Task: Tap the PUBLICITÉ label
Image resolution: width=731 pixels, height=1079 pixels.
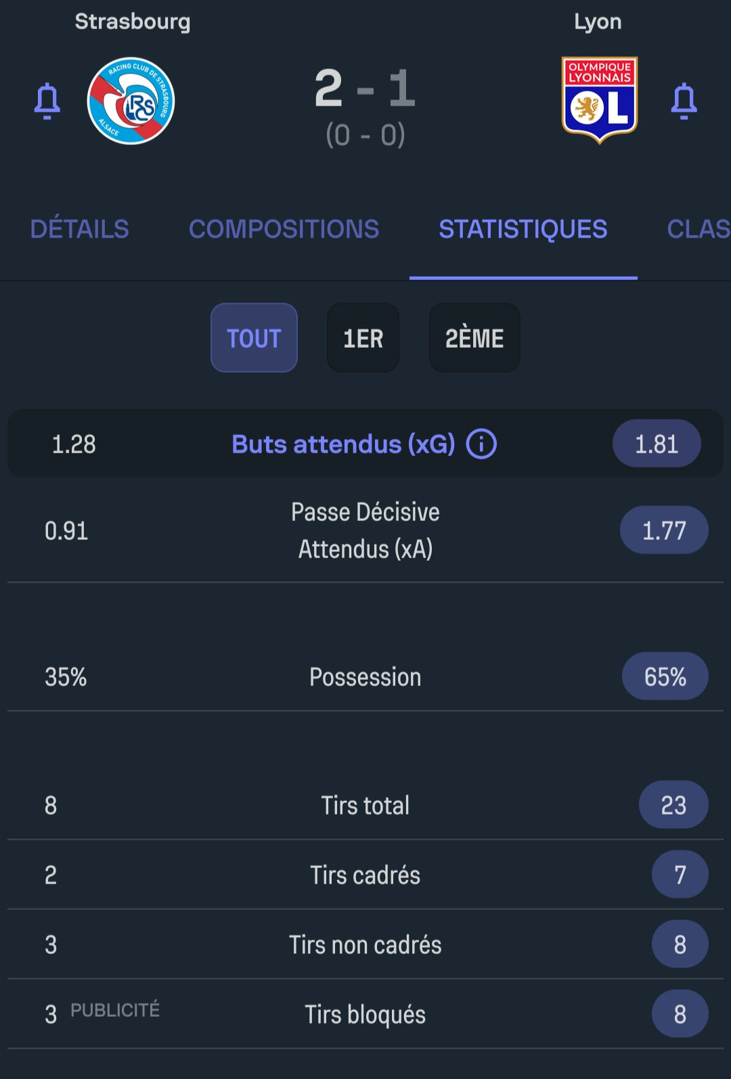Action: (115, 1010)
